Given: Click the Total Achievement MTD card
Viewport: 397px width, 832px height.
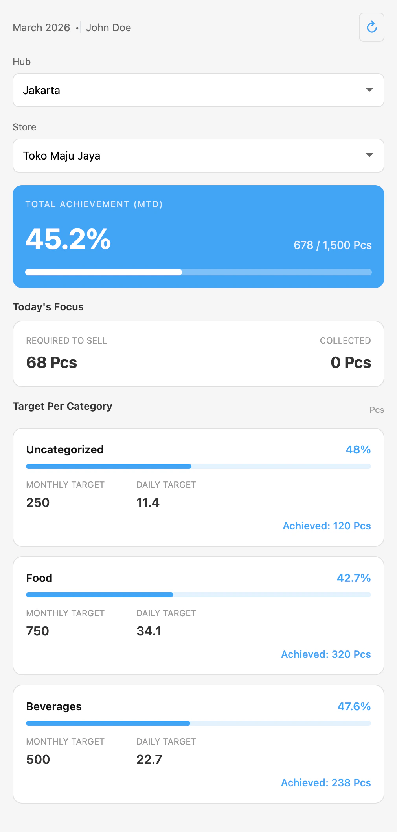Looking at the screenshot, I should (198, 236).
